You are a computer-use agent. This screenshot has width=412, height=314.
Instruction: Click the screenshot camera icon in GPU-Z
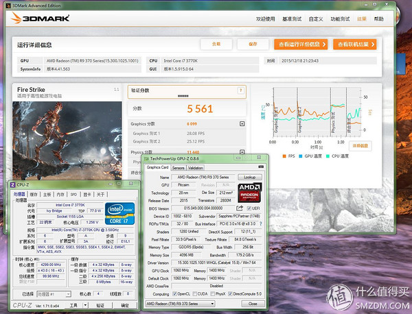click(261, 167)
